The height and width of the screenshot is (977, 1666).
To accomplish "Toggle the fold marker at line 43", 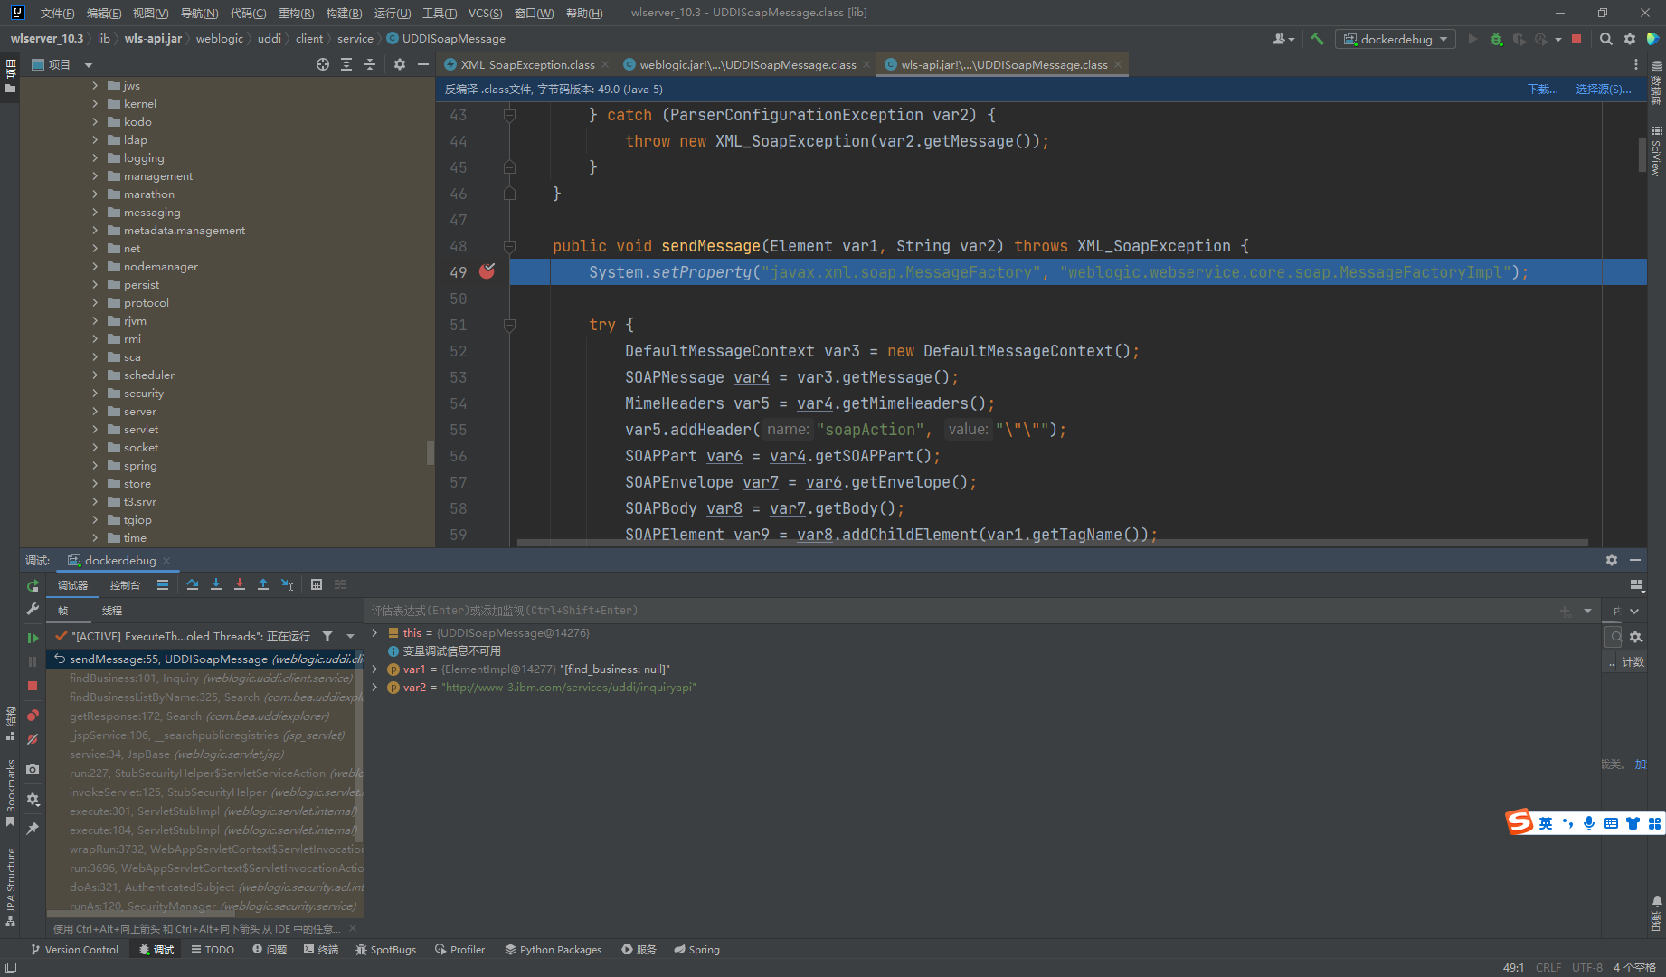I will (509, 115).
